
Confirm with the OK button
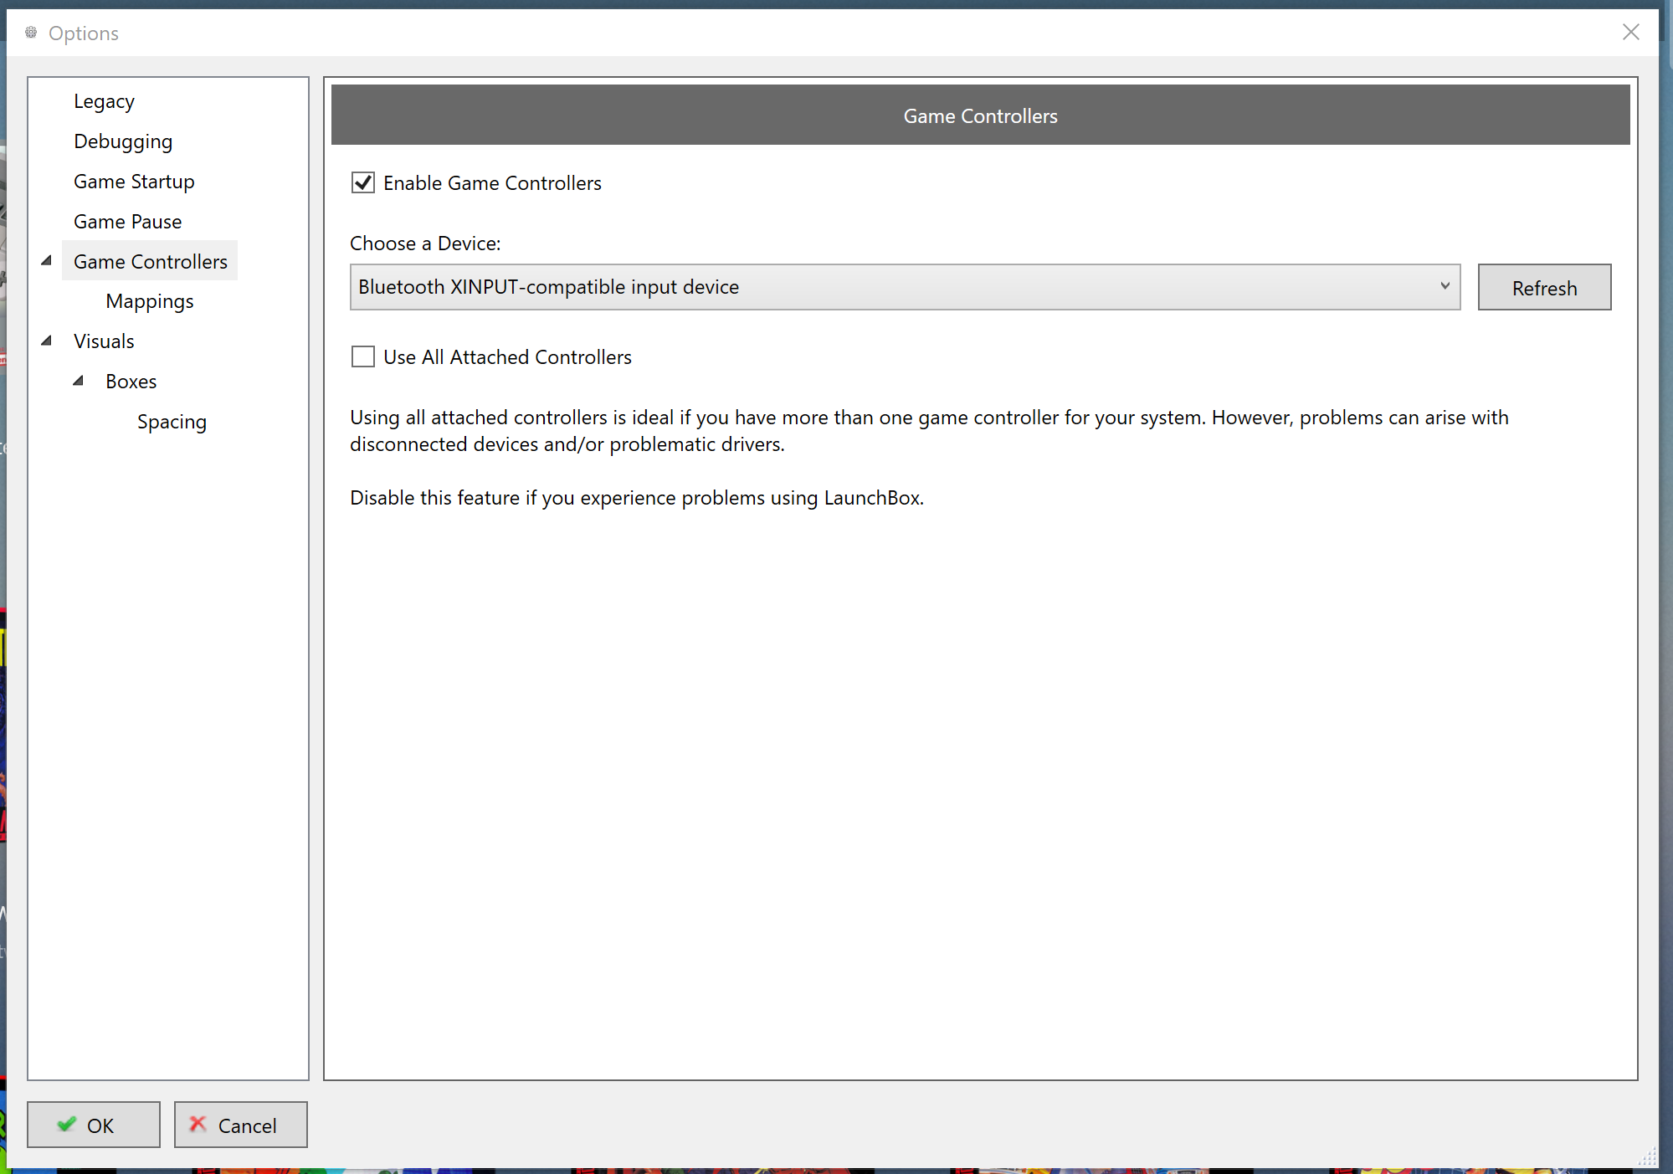point(93,1125)
